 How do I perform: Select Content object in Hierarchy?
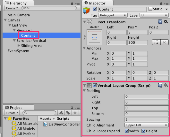[x=28, y=35]
